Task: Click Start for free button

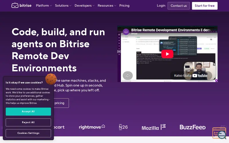Action: pos(205,6)
